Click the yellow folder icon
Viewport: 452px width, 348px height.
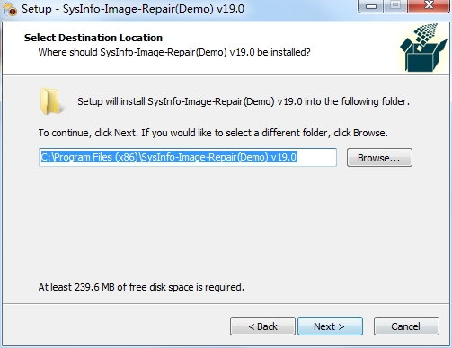coord(51,101)
